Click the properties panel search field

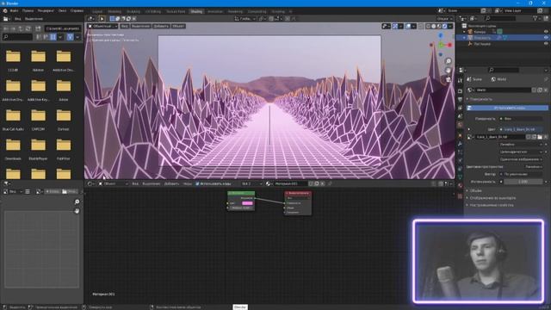coord(504,70)
